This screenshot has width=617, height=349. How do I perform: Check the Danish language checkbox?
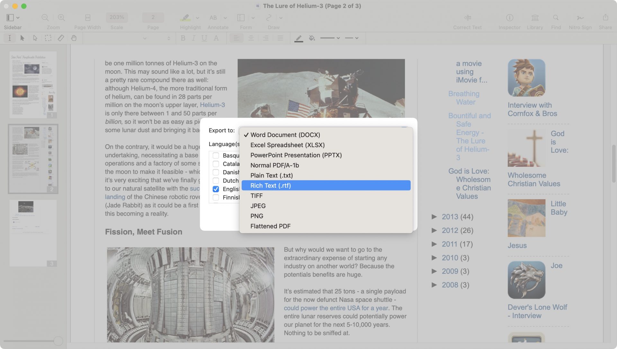(x=215, y=172)
